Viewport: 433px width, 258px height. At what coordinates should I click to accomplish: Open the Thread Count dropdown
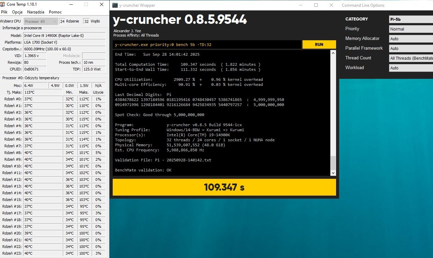[411, 58]
